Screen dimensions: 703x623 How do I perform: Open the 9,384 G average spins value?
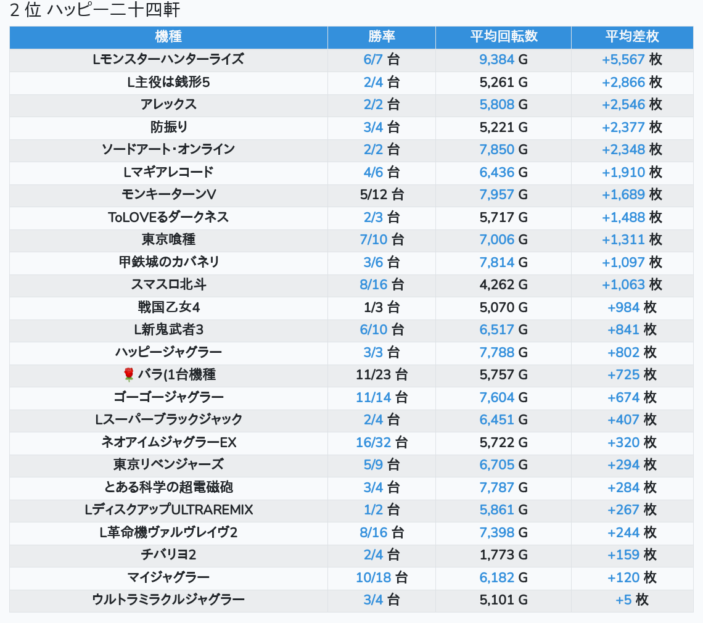coord(496,60)
